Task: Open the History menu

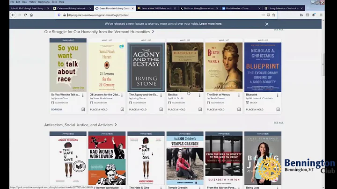Action: (x=32, y=2)
